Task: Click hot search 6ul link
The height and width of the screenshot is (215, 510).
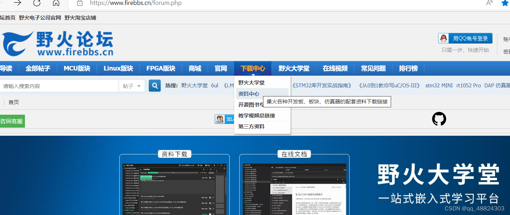Action: pos(215,86)
